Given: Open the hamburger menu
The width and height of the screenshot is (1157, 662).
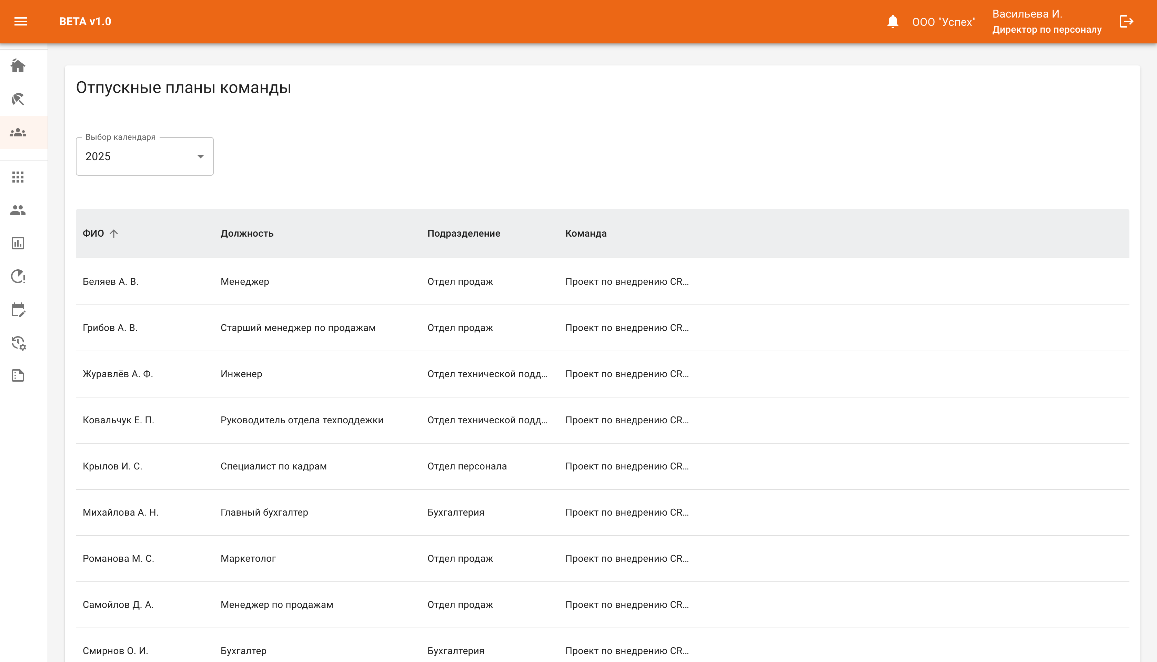Looking at the screenshot, I should [20, 21].
